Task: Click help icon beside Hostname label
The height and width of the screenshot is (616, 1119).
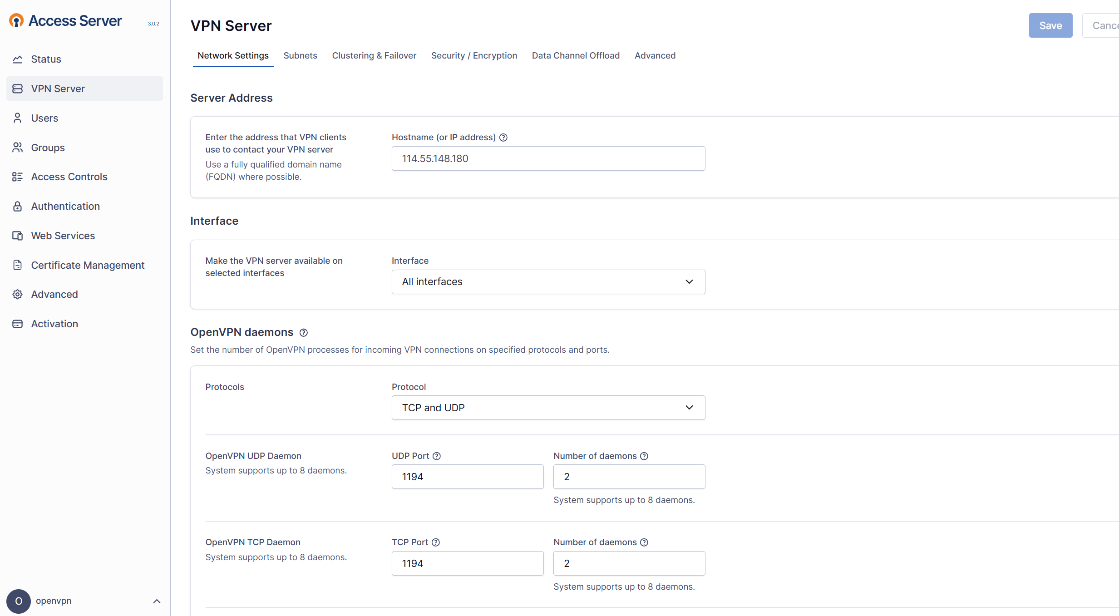Action: (x=503, y=138)
